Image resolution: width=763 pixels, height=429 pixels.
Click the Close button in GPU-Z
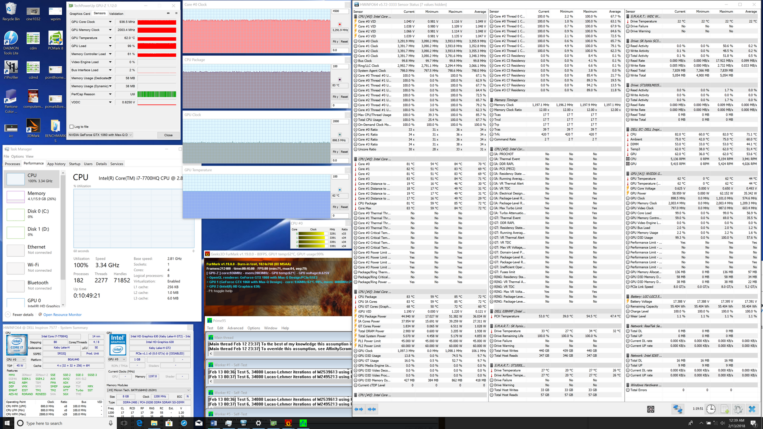click(168, 135)
